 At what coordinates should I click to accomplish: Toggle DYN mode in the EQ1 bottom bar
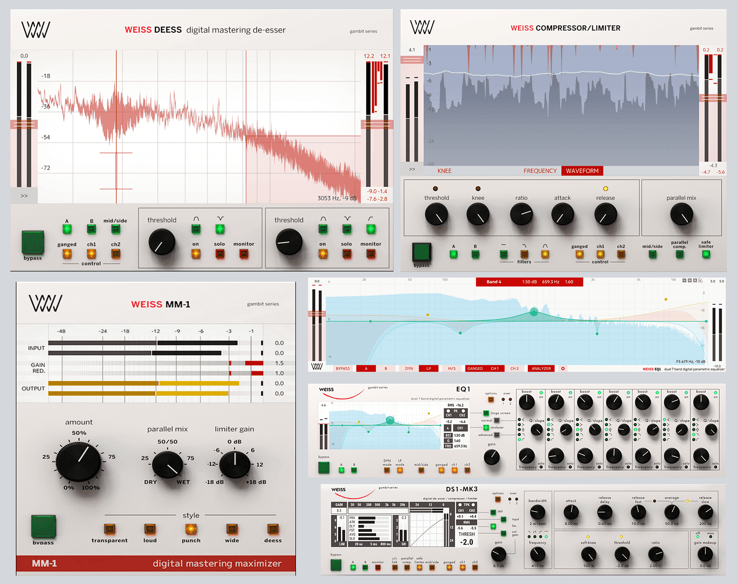[x=409, y=368]
